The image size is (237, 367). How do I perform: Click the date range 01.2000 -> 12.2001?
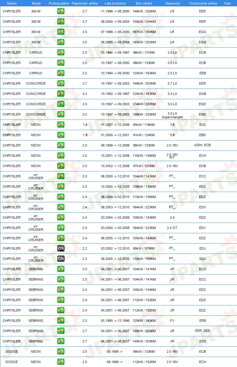pos(115,135)
